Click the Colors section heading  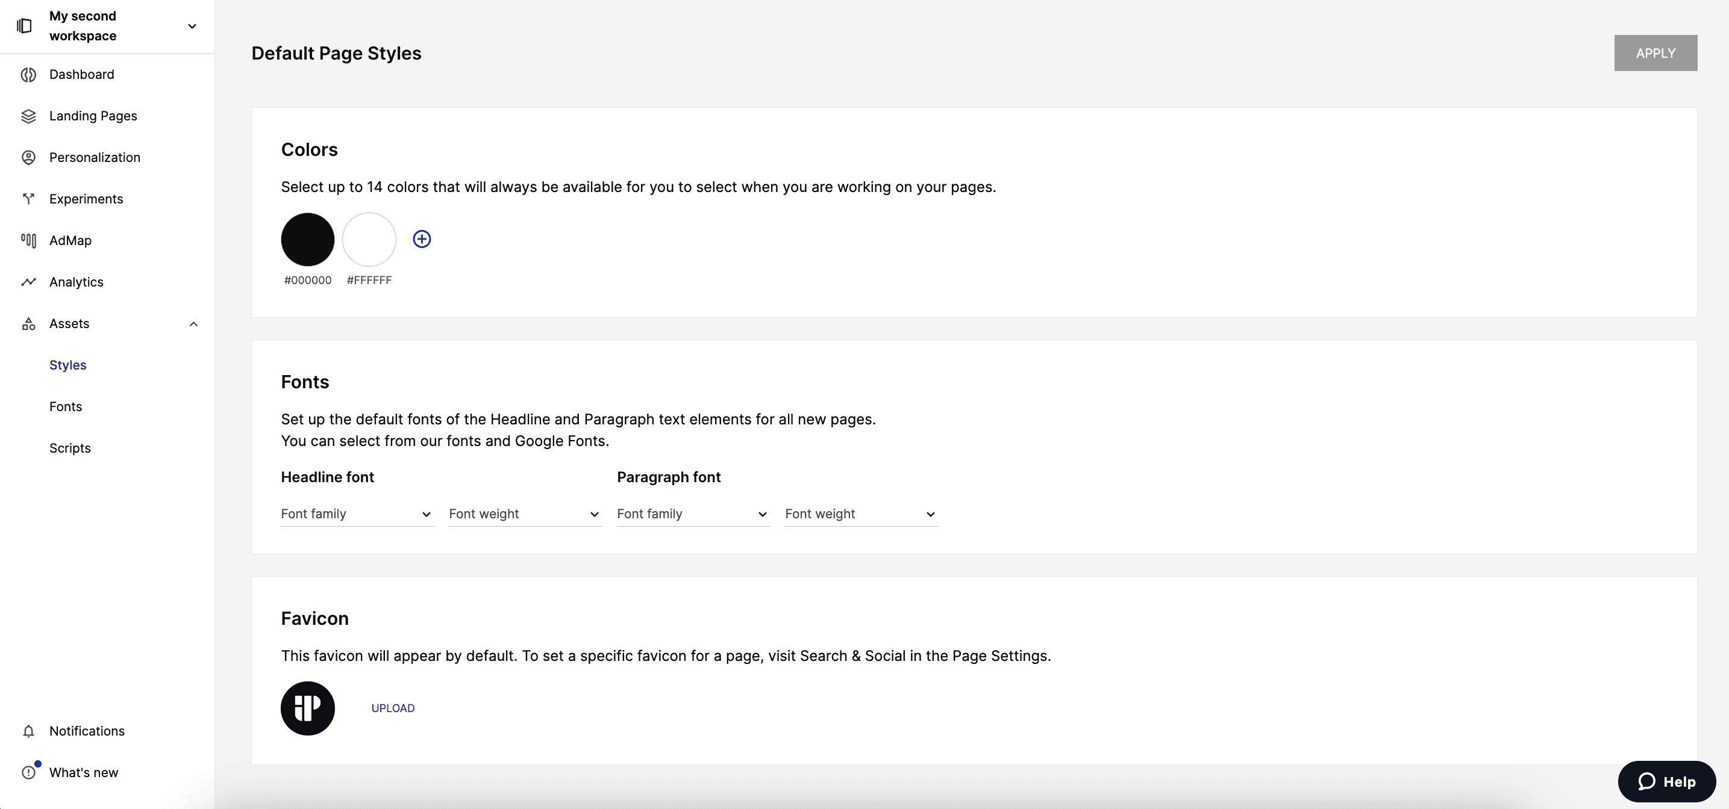click(310, 150)
